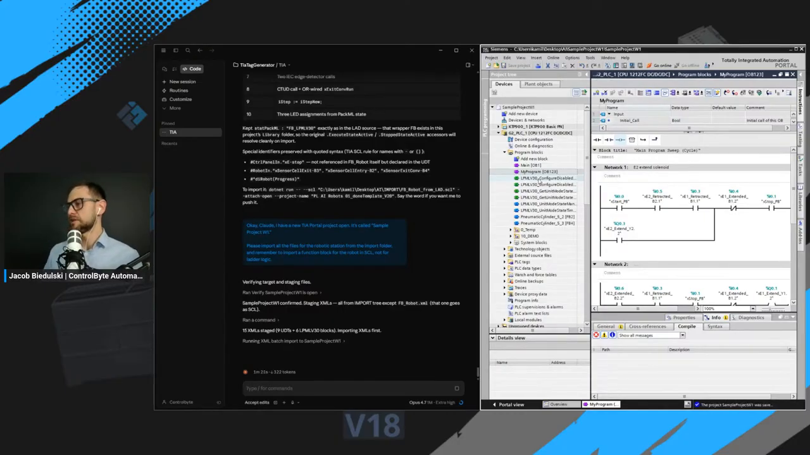The width and height of the screenshot is (810, 455).
Task: Select Main [OB1] in project tree
Action: click(530, 165)
